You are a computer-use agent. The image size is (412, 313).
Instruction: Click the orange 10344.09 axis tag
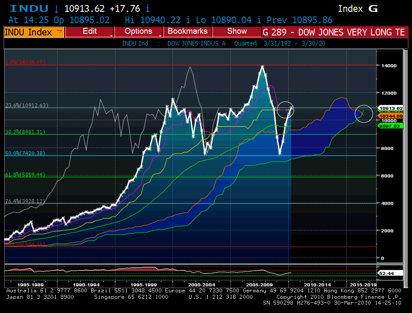coord(390,116)
